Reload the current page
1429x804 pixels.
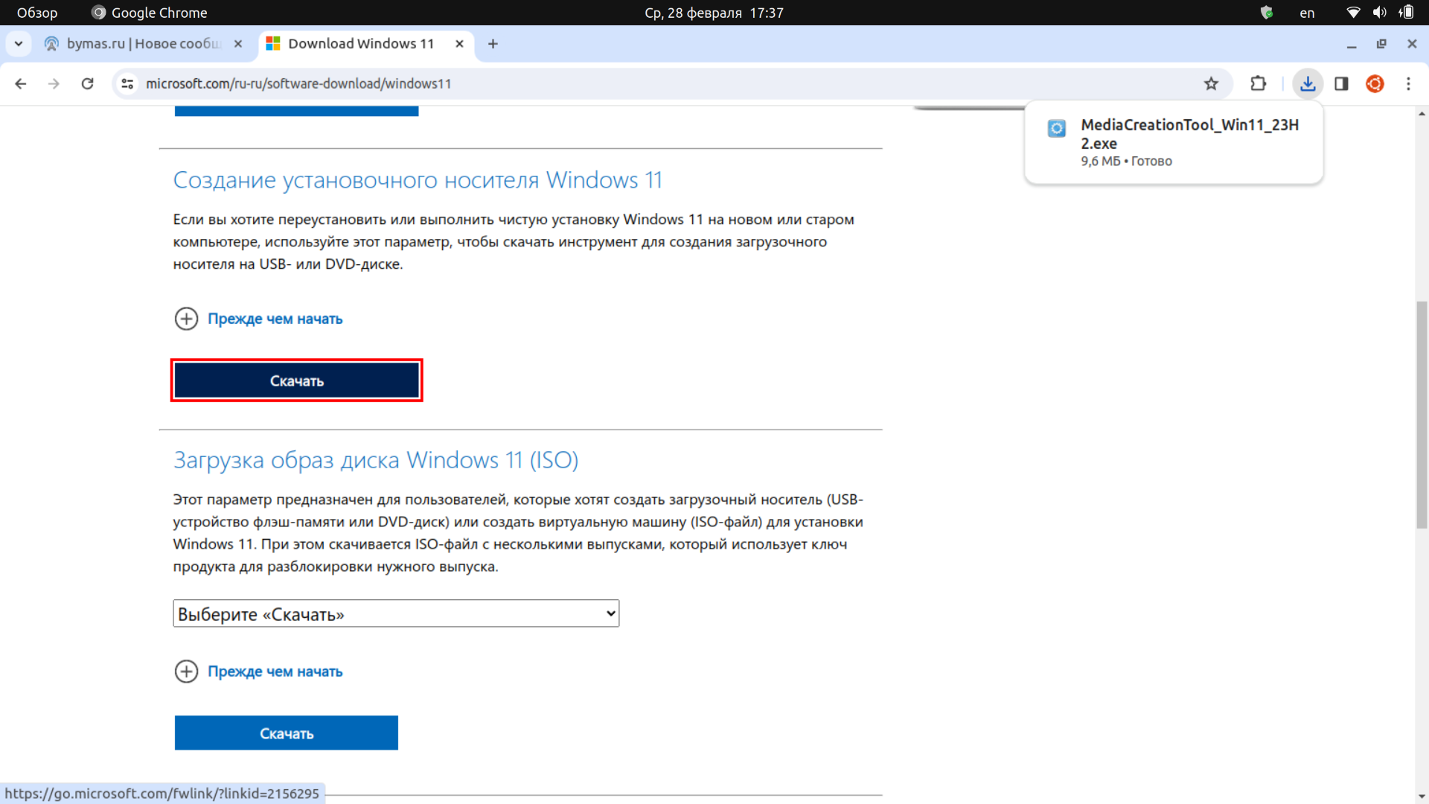point(88,84)
